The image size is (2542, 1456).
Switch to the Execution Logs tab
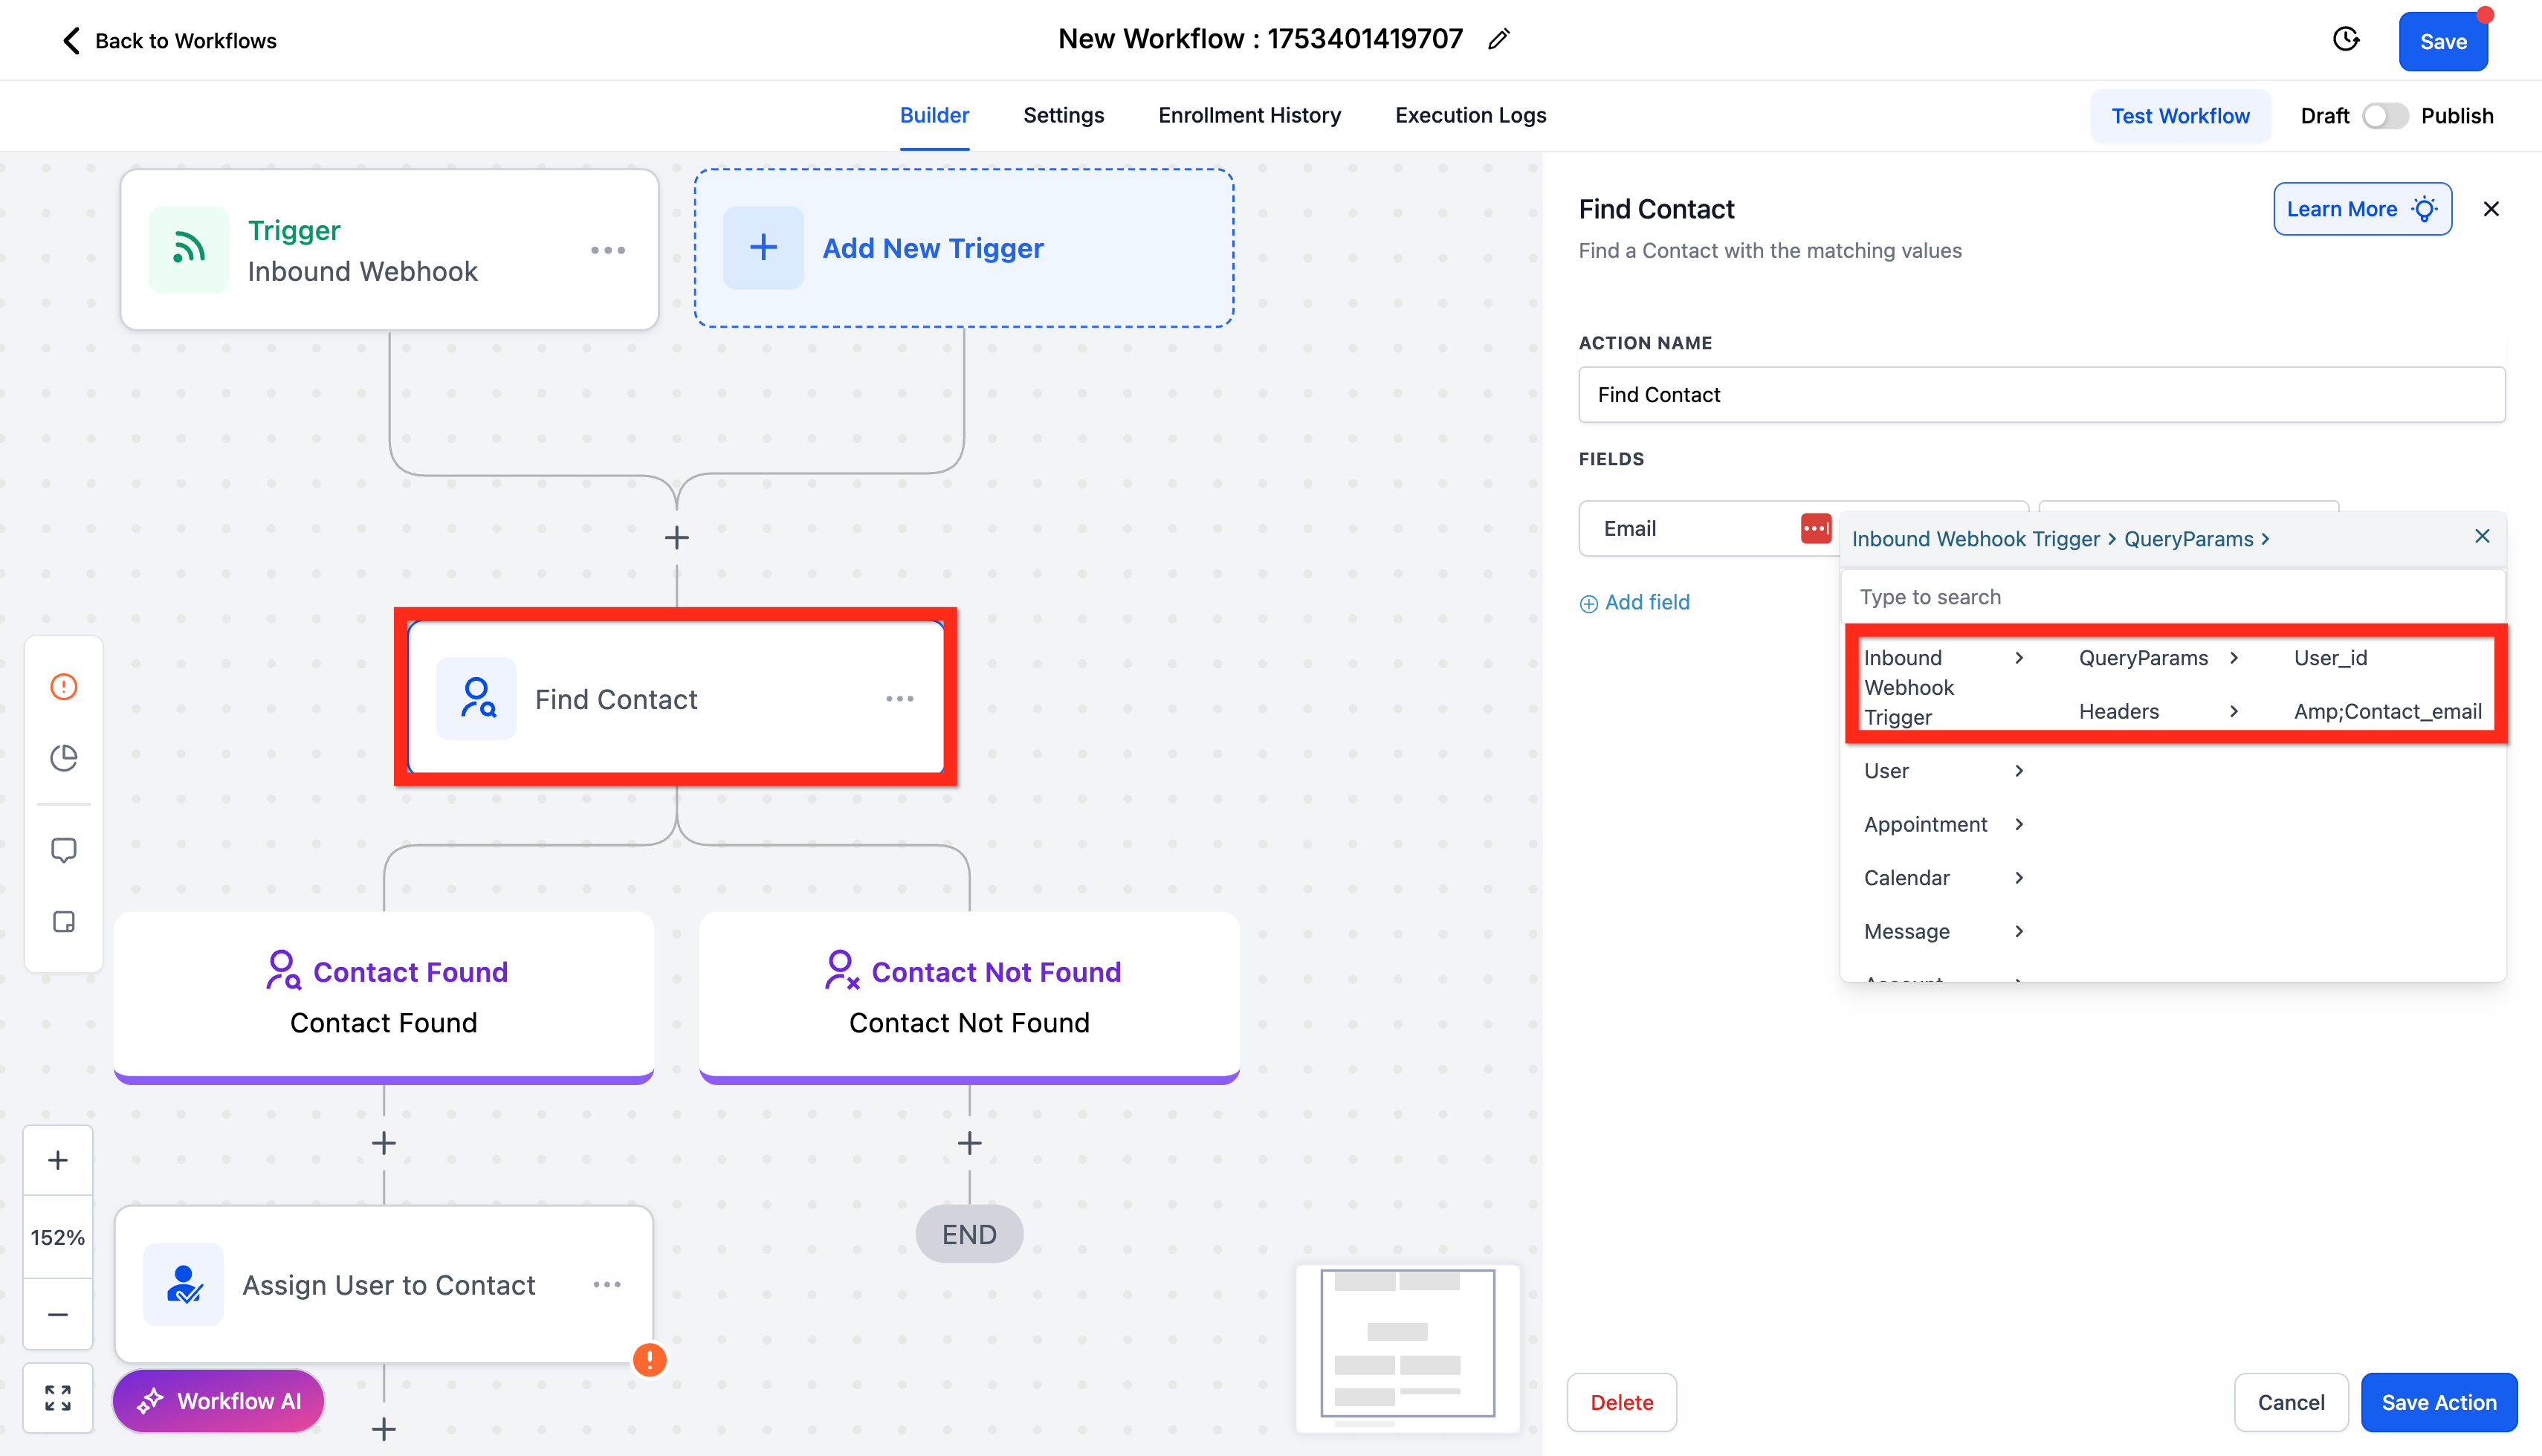1470,115
